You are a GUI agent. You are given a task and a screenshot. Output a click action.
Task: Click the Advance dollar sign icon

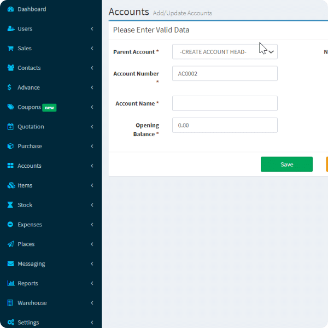[10, 87]
